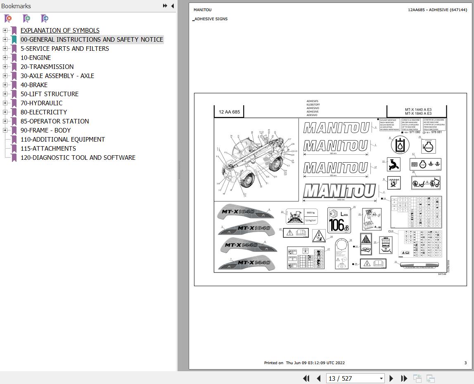The height and width of the screenshot is (384, 474).
Task: Open the 5-SERVICE PARTS AND FILTERS bookmark
Action: tap(65, 49)
